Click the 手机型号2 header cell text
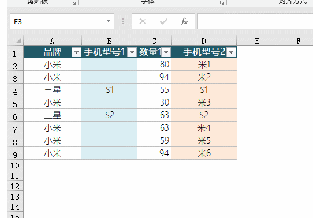Viewport: 313px width, 218px height. tap(204, 52)
